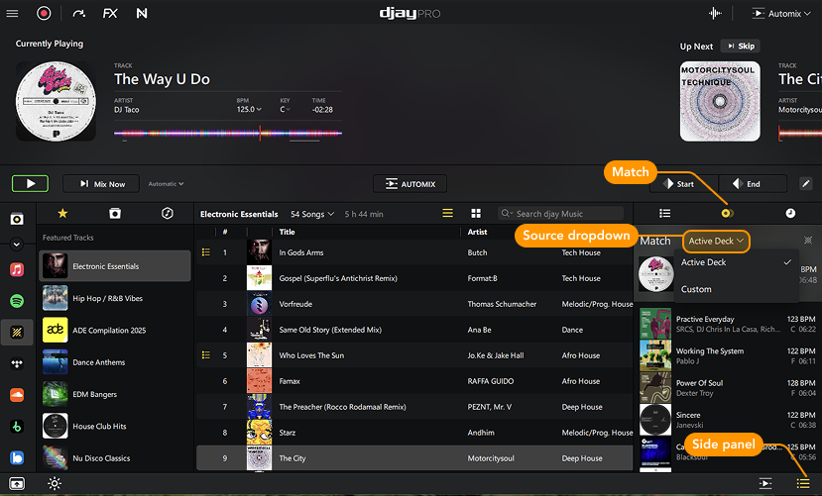Open the Active Deck source dropdown
Image resolution: width=822 pixels, height=496 pixels.
coord(716,241)
